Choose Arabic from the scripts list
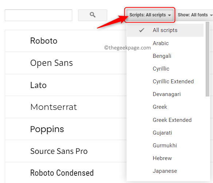Viewport: 213px width, 183px height. pos(165,43)
